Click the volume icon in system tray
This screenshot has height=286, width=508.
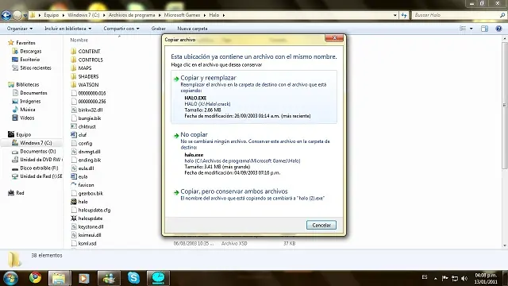464,278
